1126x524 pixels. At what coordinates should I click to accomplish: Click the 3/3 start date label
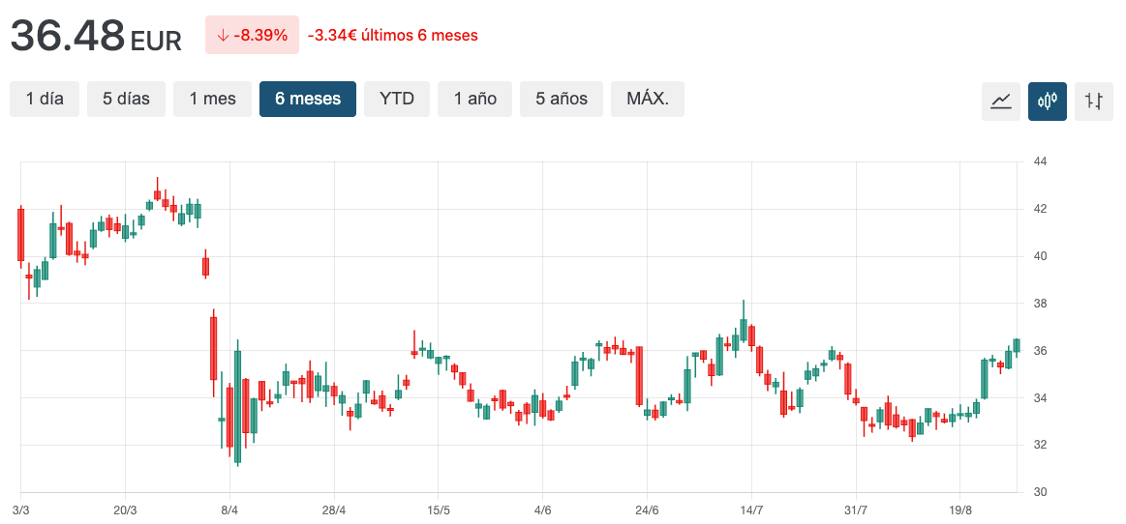click(x=20, y=509)
